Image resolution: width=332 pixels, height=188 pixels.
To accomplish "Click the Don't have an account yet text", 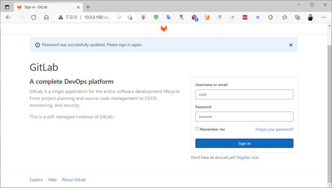I will [x=213, y=158].
